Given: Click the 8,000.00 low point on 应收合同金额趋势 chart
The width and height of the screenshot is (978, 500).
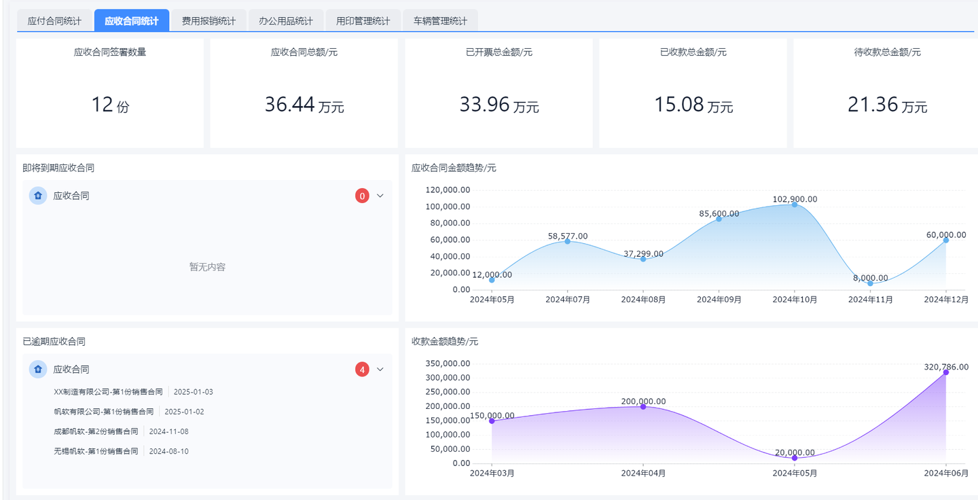Looking at the screenshot, I should 869,284.
